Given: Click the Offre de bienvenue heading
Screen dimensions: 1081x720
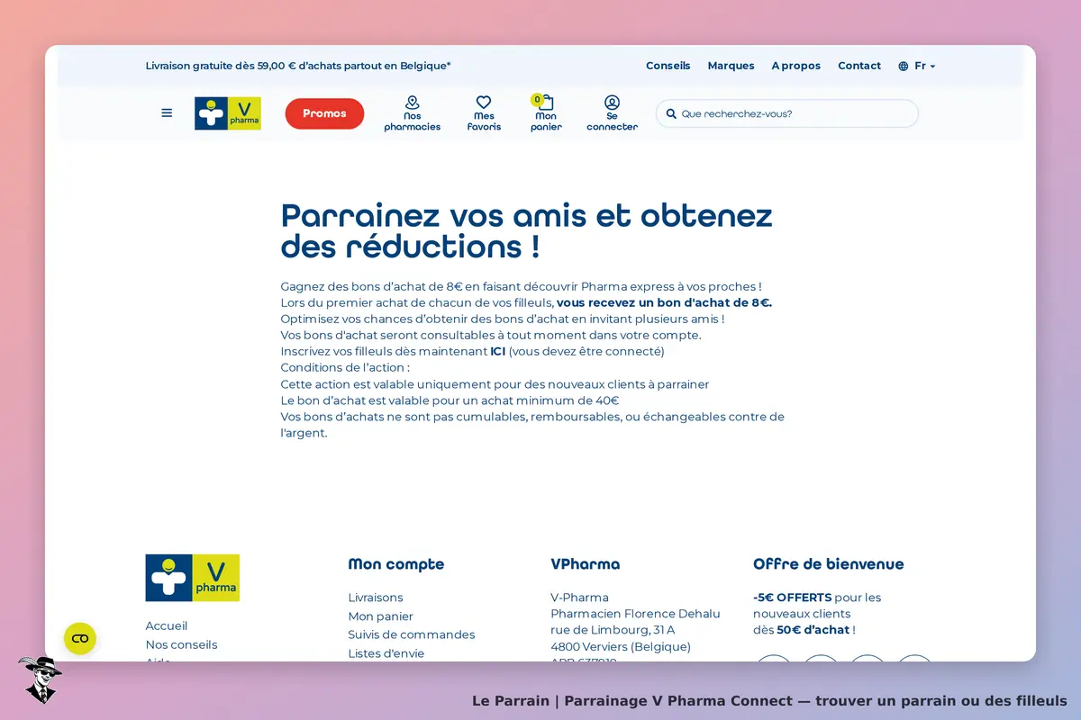Looking at the screenshot, I should (829, 564).
